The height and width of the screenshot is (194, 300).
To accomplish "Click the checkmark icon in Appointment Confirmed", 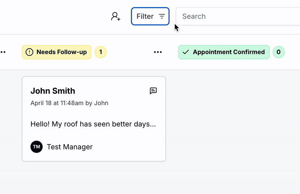I will point(186,52).
